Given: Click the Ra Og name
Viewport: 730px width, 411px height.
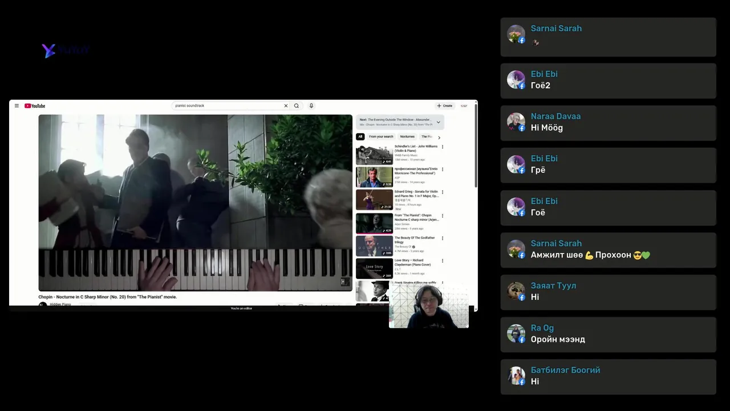Looking at the screenshot, I should tap(542, 328).
